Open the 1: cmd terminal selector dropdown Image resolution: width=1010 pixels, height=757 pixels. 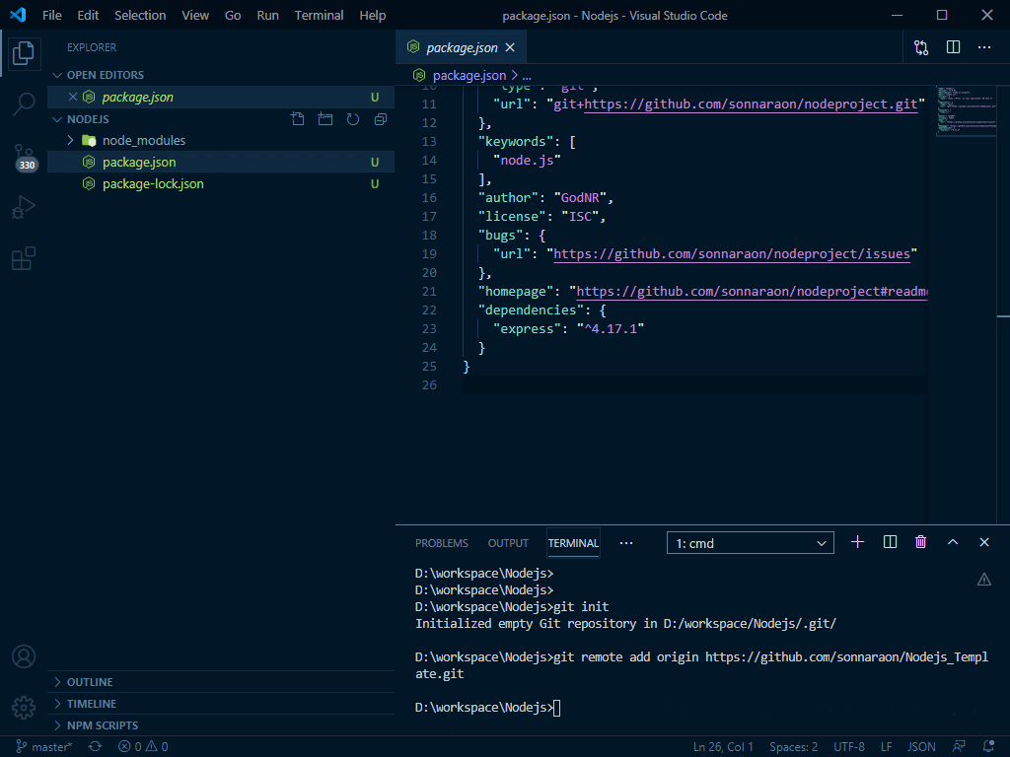(x=751, y=543)
